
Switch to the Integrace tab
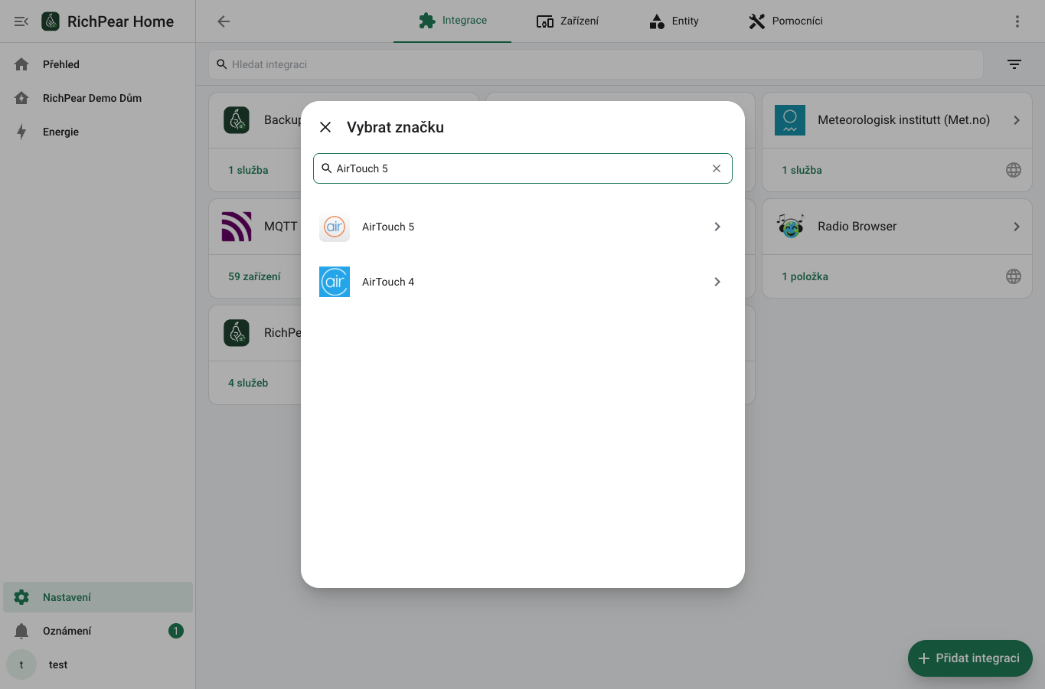pos(452,21)
